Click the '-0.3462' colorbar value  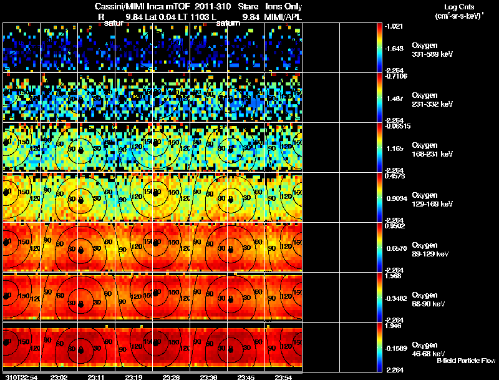click(396, 298)
